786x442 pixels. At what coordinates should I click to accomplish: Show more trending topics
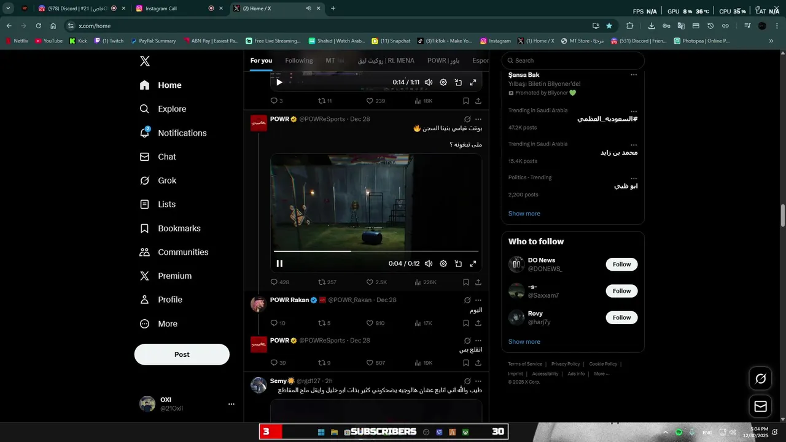click(x=524, y=214)
